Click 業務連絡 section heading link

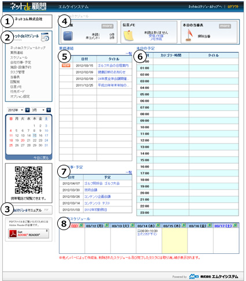tap(66, 49)
